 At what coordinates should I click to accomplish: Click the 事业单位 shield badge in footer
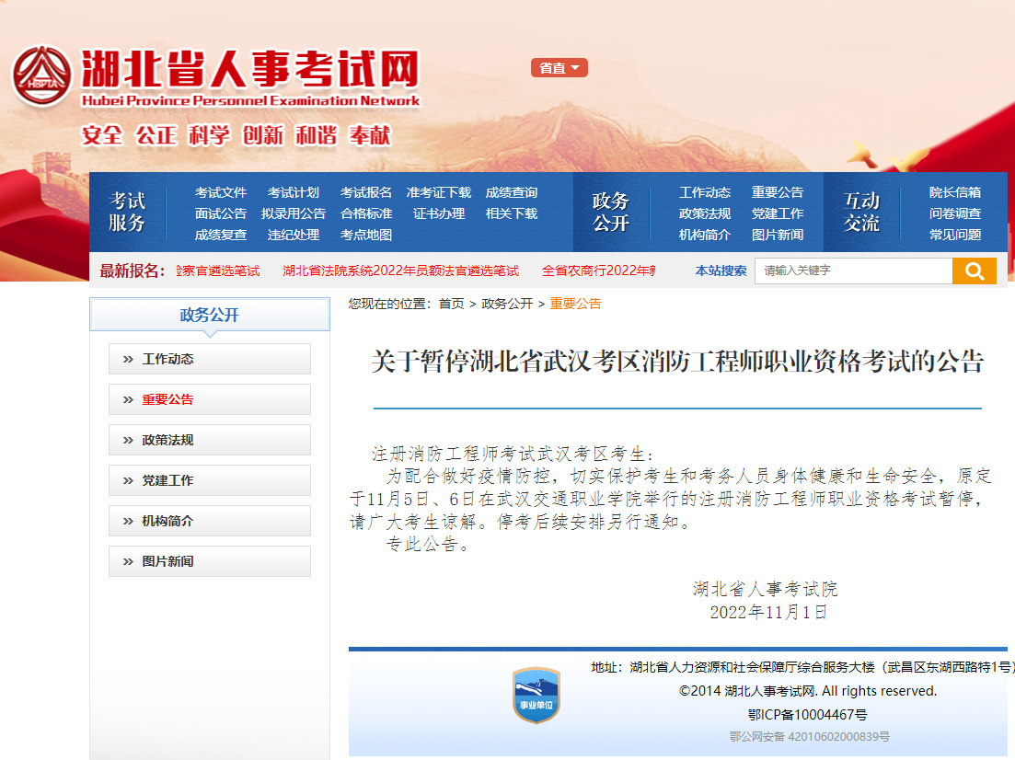(536, 696)
